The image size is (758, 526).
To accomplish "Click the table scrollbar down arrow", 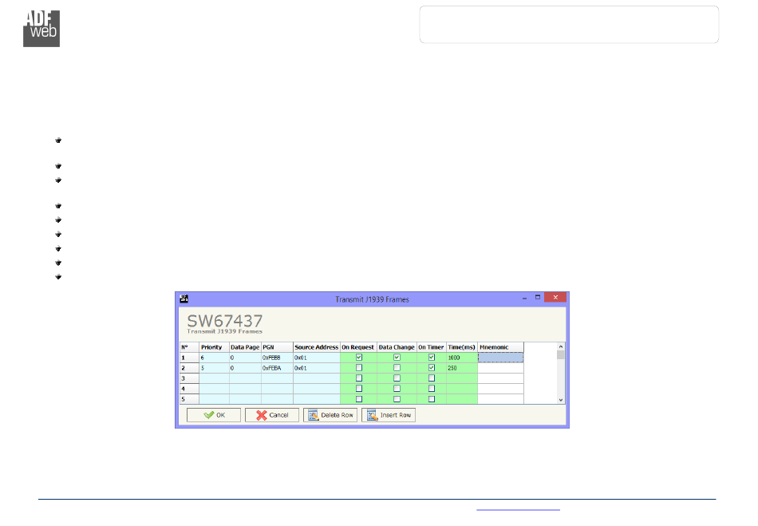I will 561,400.
